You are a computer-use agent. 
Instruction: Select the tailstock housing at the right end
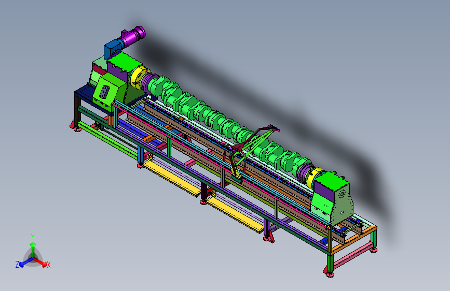[x=333, y=198]
